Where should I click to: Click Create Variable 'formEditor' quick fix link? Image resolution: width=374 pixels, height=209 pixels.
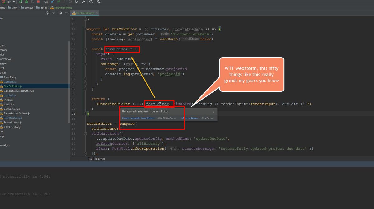point(138,118)
